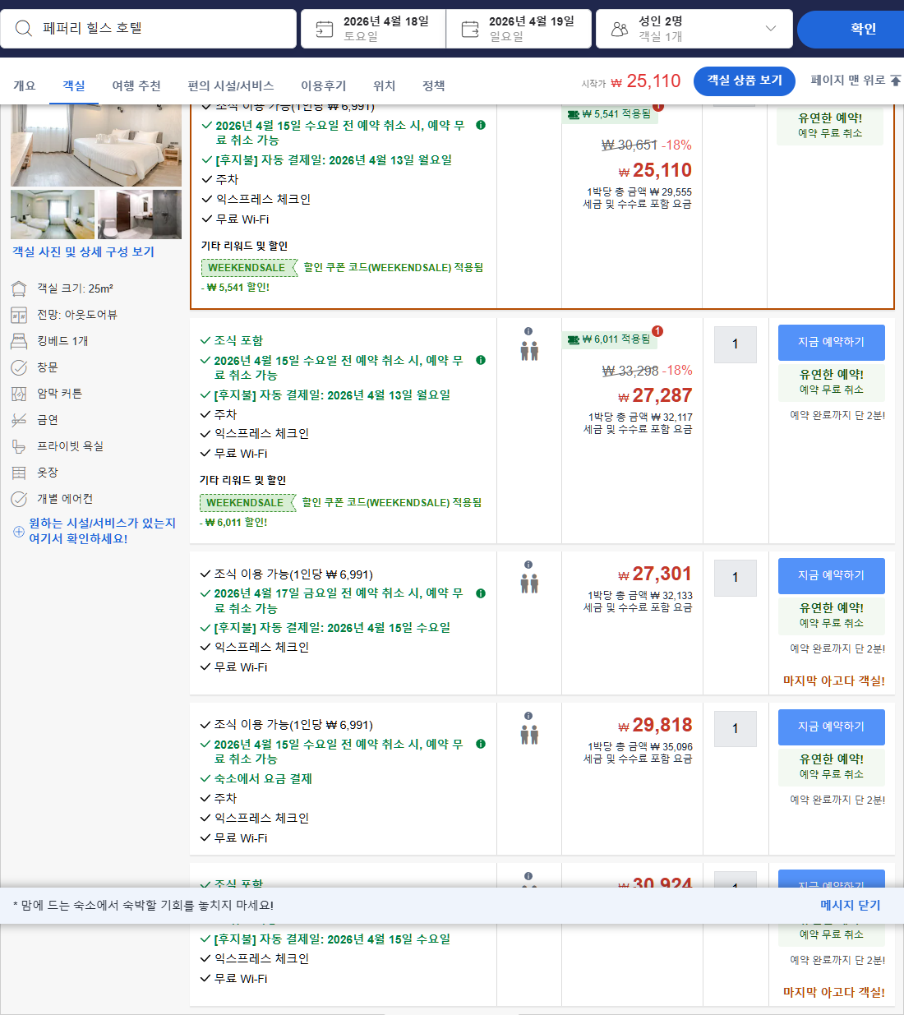Click the plus icon for 원하는 시설/서비스 확인
Screen dimensions: 904x1015
coord(19,532)
